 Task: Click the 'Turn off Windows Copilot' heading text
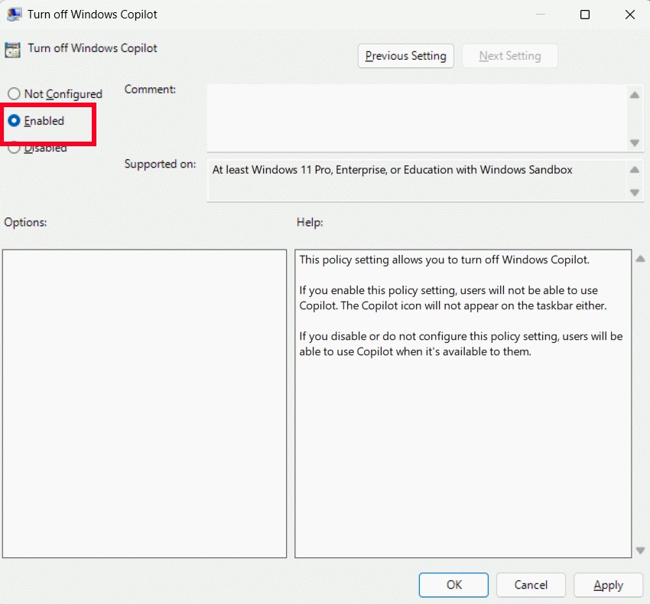[93, 48]
